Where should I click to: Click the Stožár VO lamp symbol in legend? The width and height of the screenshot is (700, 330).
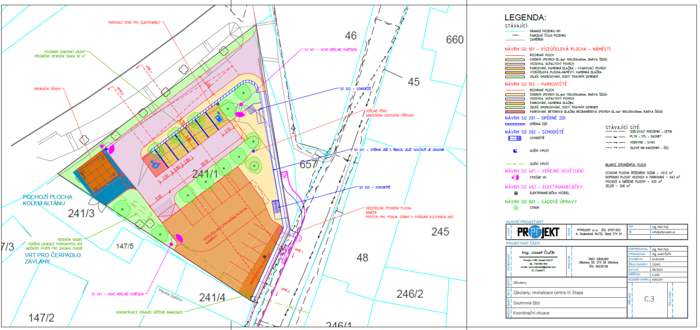(x=515, y=177)
